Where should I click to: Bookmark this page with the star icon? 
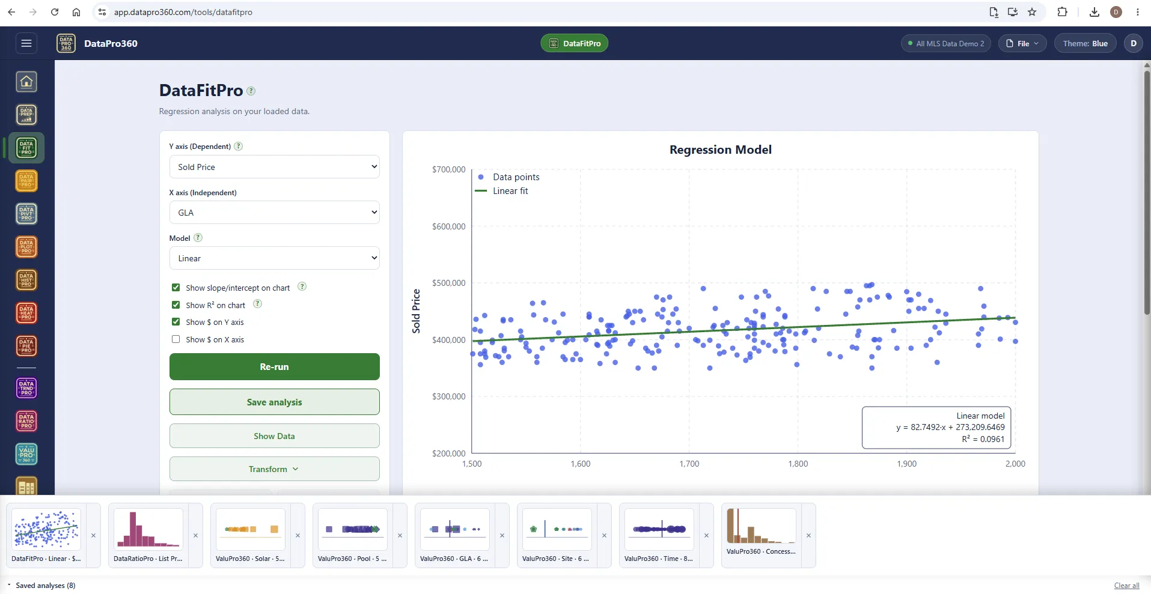click(x=1032, y=12)
